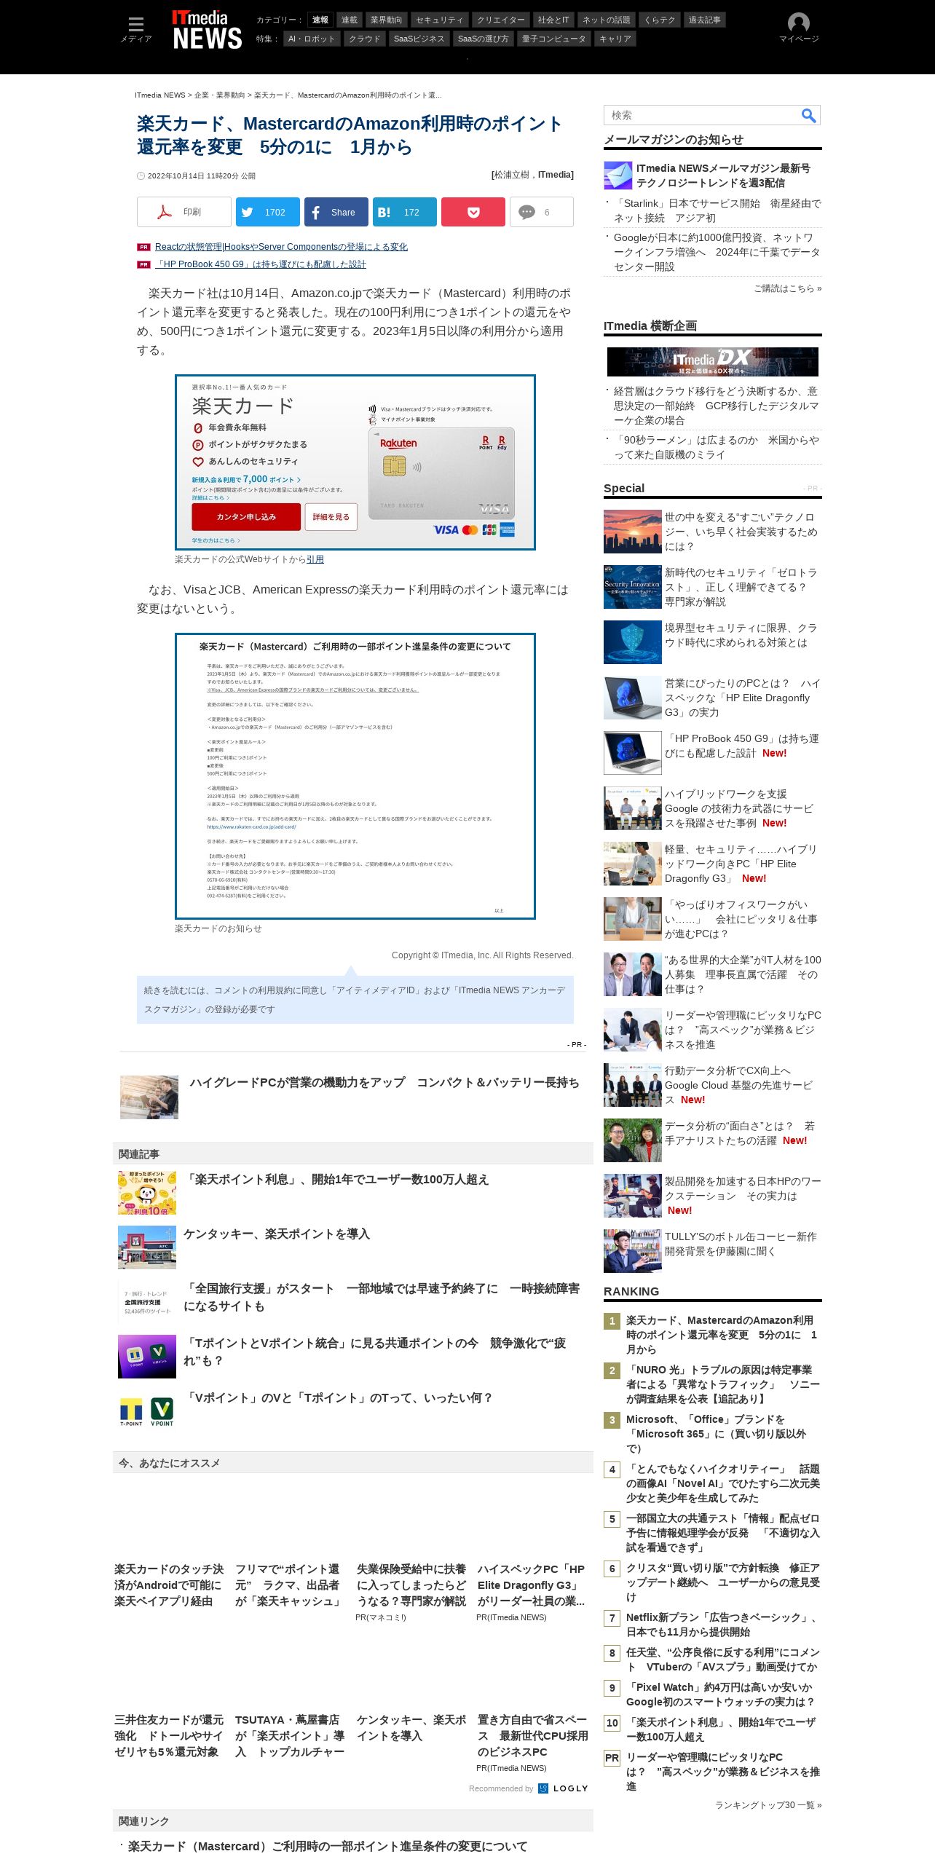Open the クリエイター category
Screen dimensions: 935x1870
click(501, 20)
